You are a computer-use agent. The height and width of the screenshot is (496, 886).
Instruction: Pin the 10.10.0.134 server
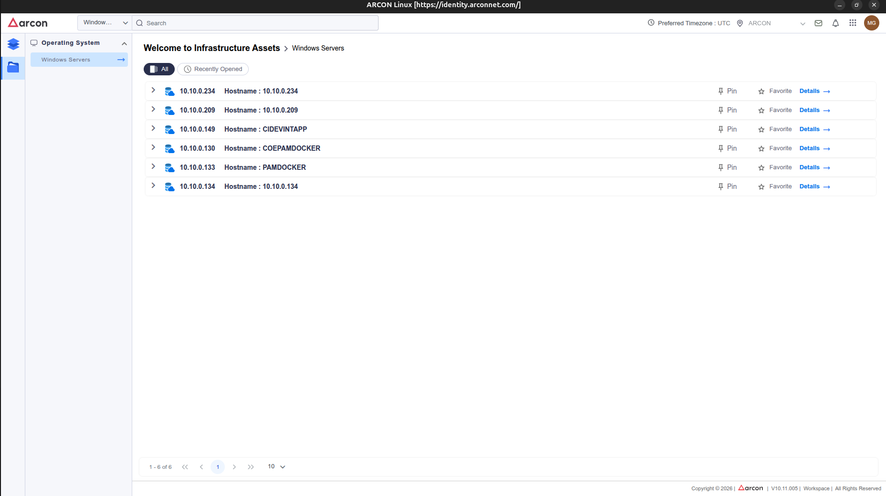(x=728, y=186)
